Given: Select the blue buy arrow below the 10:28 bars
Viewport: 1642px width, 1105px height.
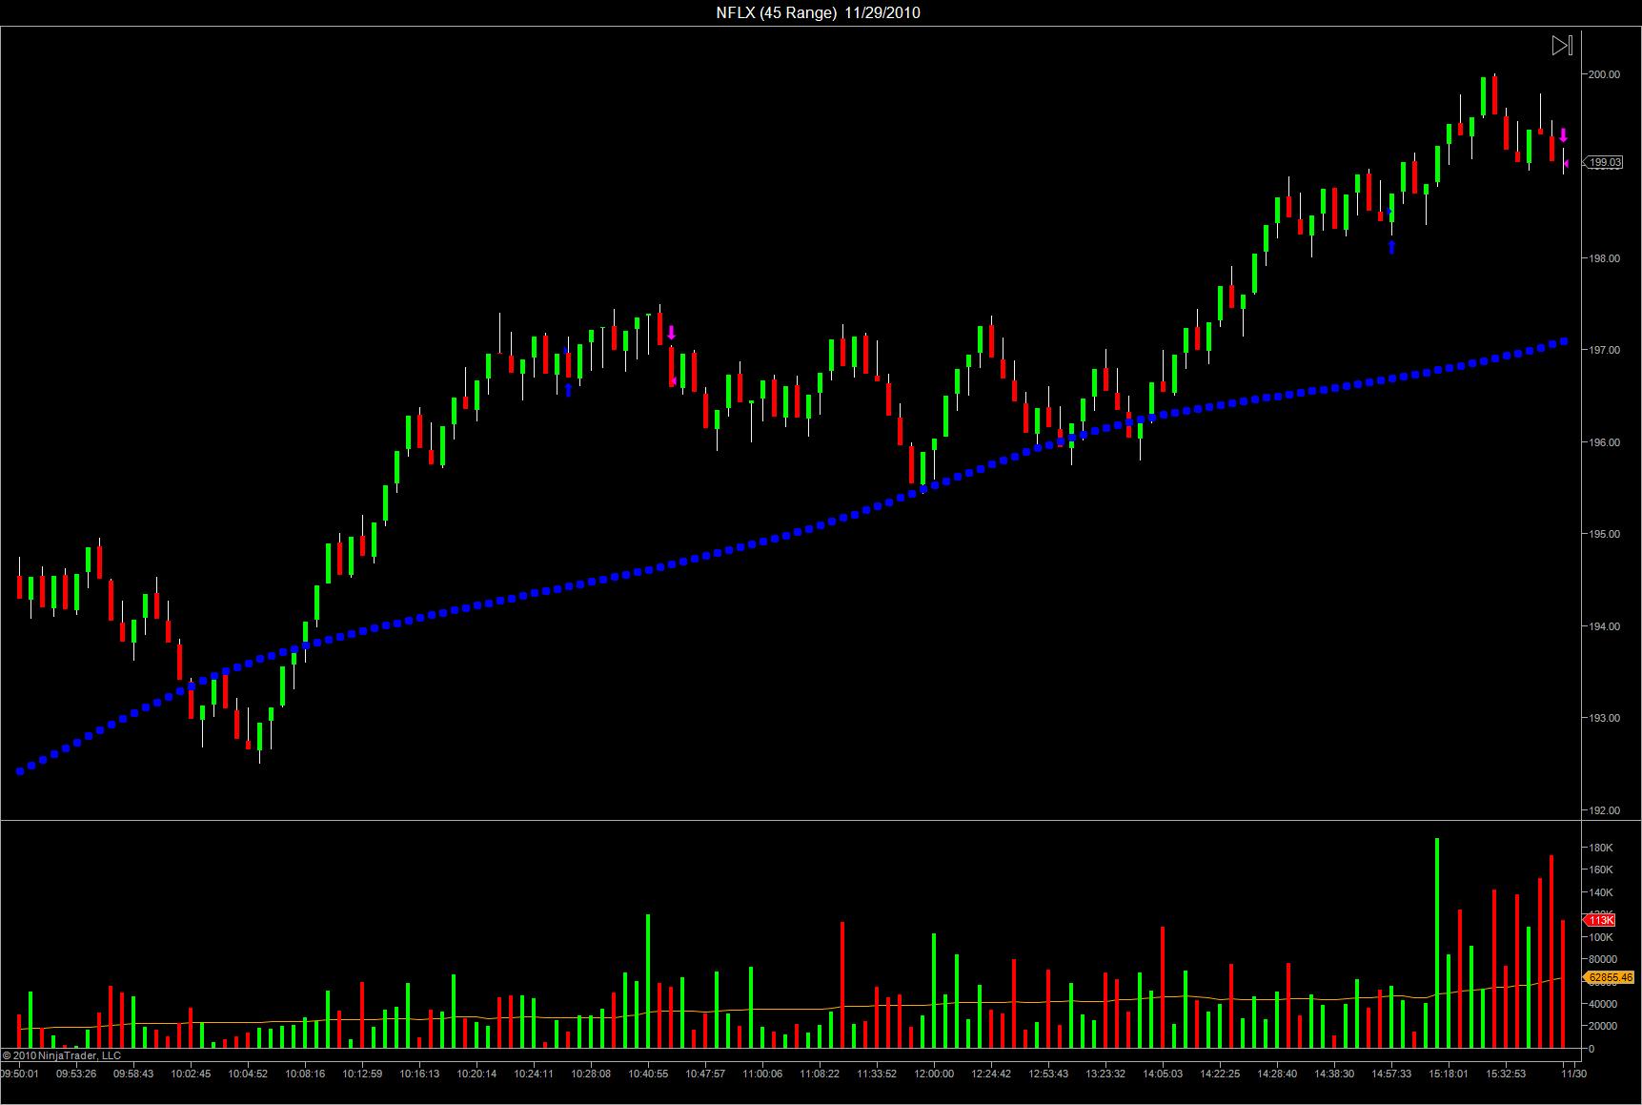Looking at the screenshot, I should click(x=568, y=389).
